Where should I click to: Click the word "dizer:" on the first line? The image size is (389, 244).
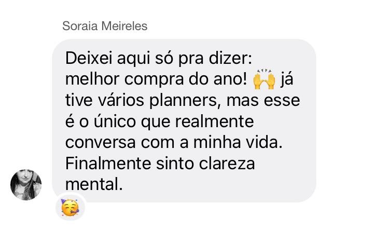230,58
